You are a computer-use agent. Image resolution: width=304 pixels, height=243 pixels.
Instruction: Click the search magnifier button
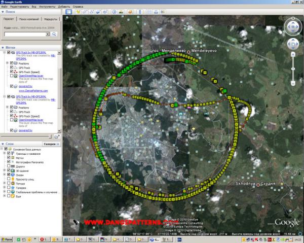point(54,34)
